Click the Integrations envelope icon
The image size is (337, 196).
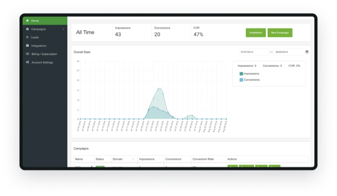coord(27,45)
